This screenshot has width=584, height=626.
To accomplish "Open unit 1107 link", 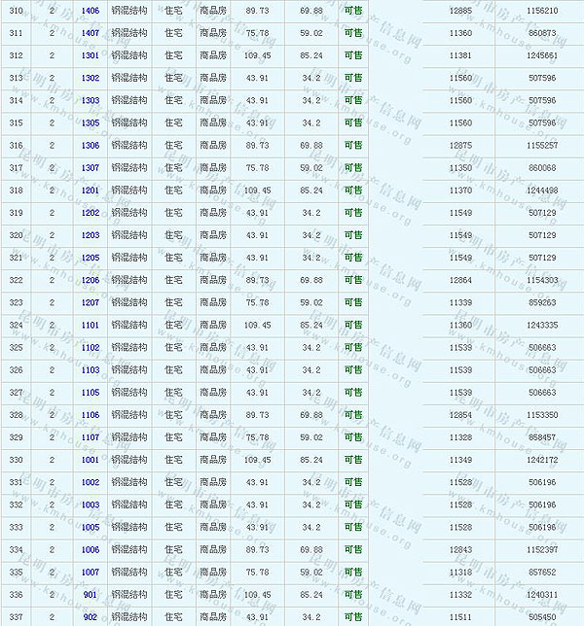I will (x=91, y=437).
